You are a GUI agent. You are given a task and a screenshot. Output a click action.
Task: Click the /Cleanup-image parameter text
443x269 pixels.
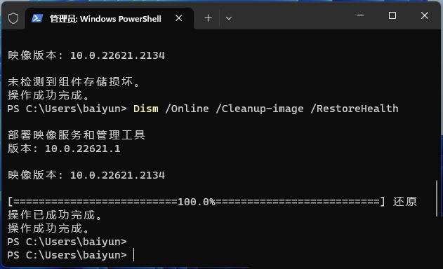[260, 109]
